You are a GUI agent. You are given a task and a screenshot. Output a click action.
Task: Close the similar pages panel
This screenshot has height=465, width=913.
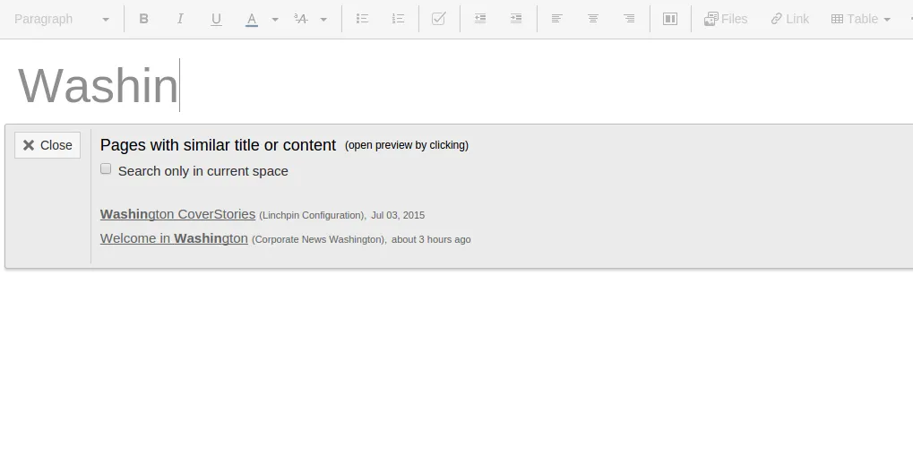click(47, 145)
